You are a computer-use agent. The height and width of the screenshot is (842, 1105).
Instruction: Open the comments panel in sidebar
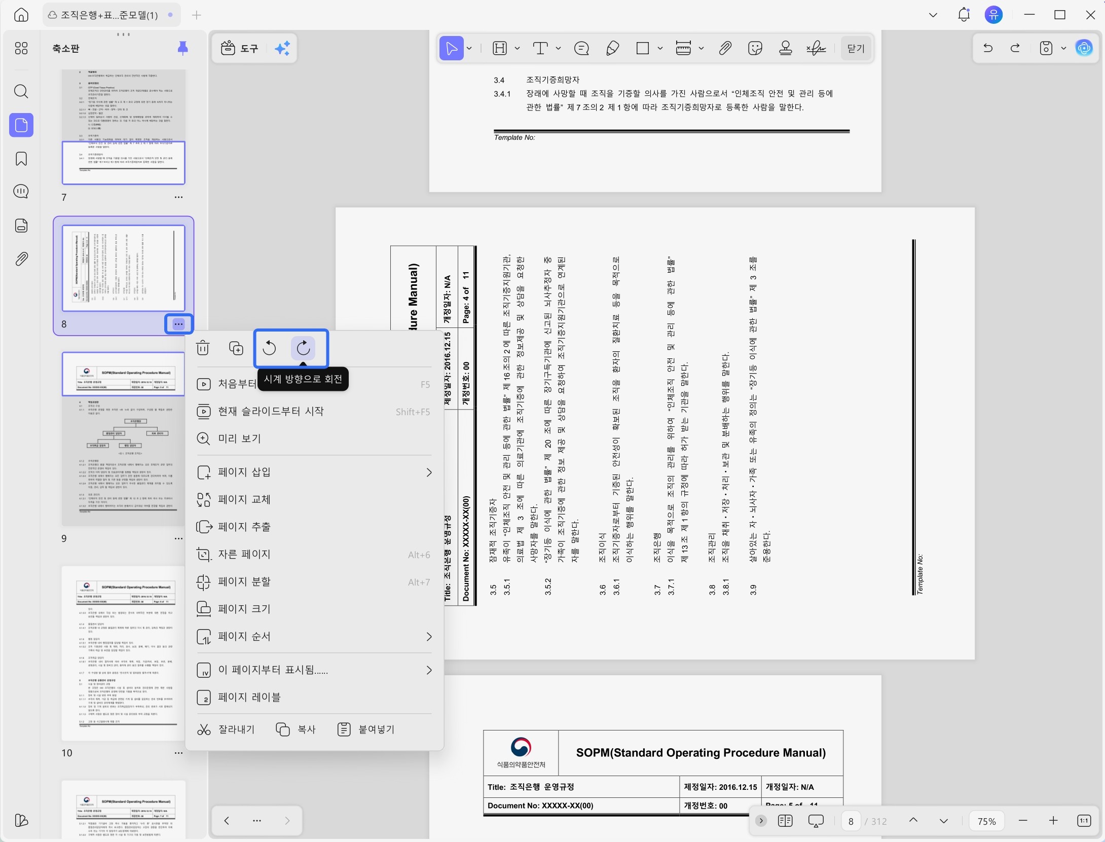pyautogui.click(x=21, y=192)
